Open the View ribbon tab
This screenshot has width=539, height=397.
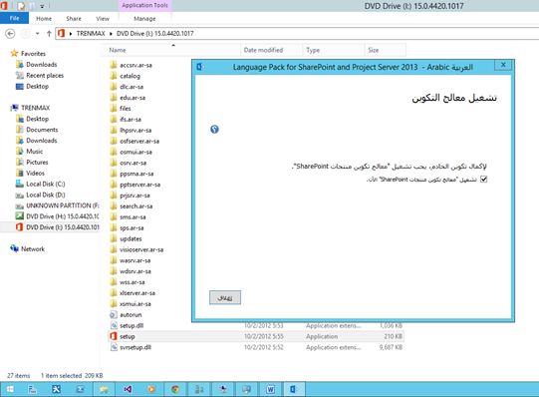(x=103, y=19)
